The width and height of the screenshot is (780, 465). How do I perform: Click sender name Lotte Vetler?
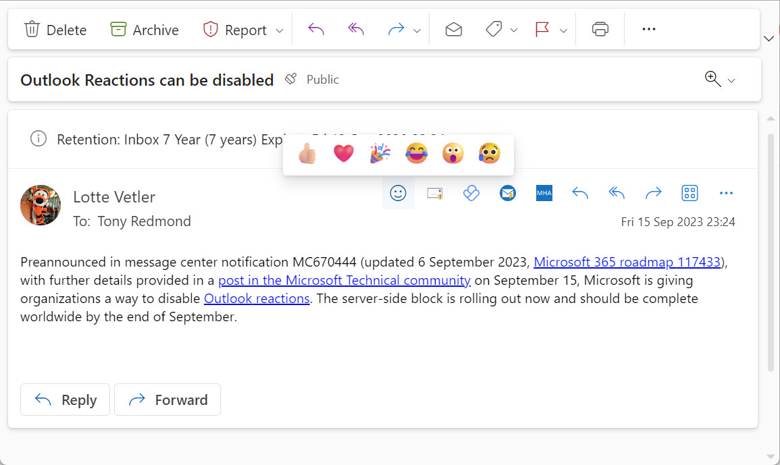(x=114, y=197)
